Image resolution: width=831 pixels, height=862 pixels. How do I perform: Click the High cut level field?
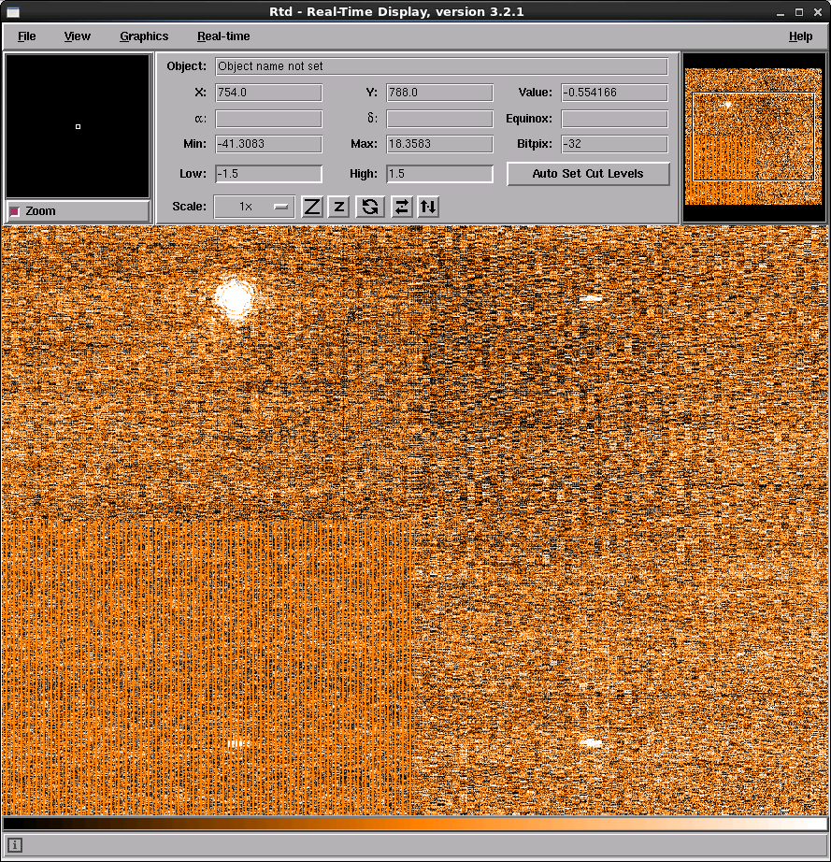coord(439,174)
